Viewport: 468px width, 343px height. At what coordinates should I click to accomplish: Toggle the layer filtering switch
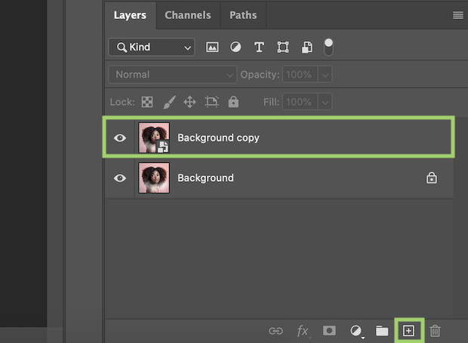coord(328,47)
